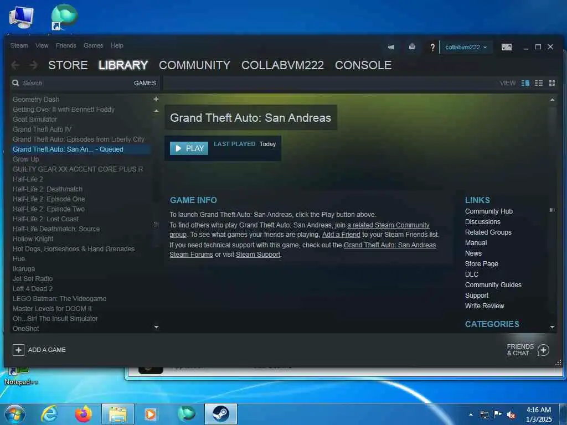Open Big Picture mode icon

(x=506, y=47)
